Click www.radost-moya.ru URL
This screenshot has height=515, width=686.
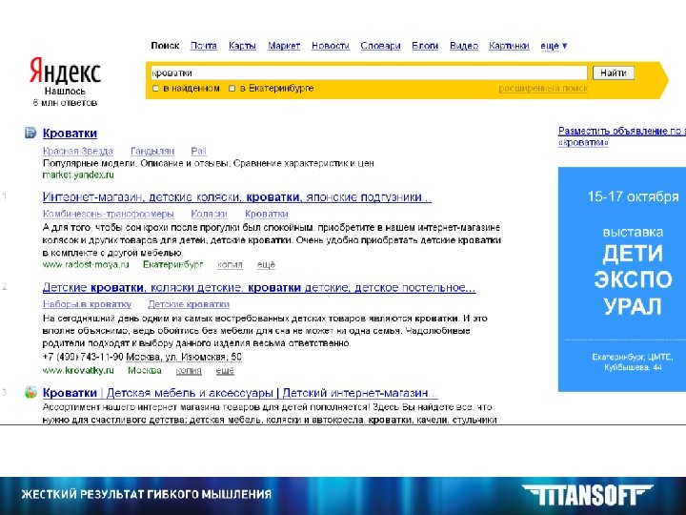point(86,264)
